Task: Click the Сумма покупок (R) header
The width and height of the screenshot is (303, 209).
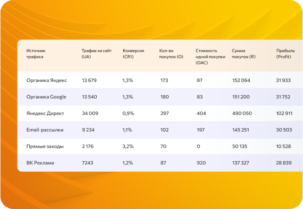Action: pyautogui.click(x=244, y=54)
